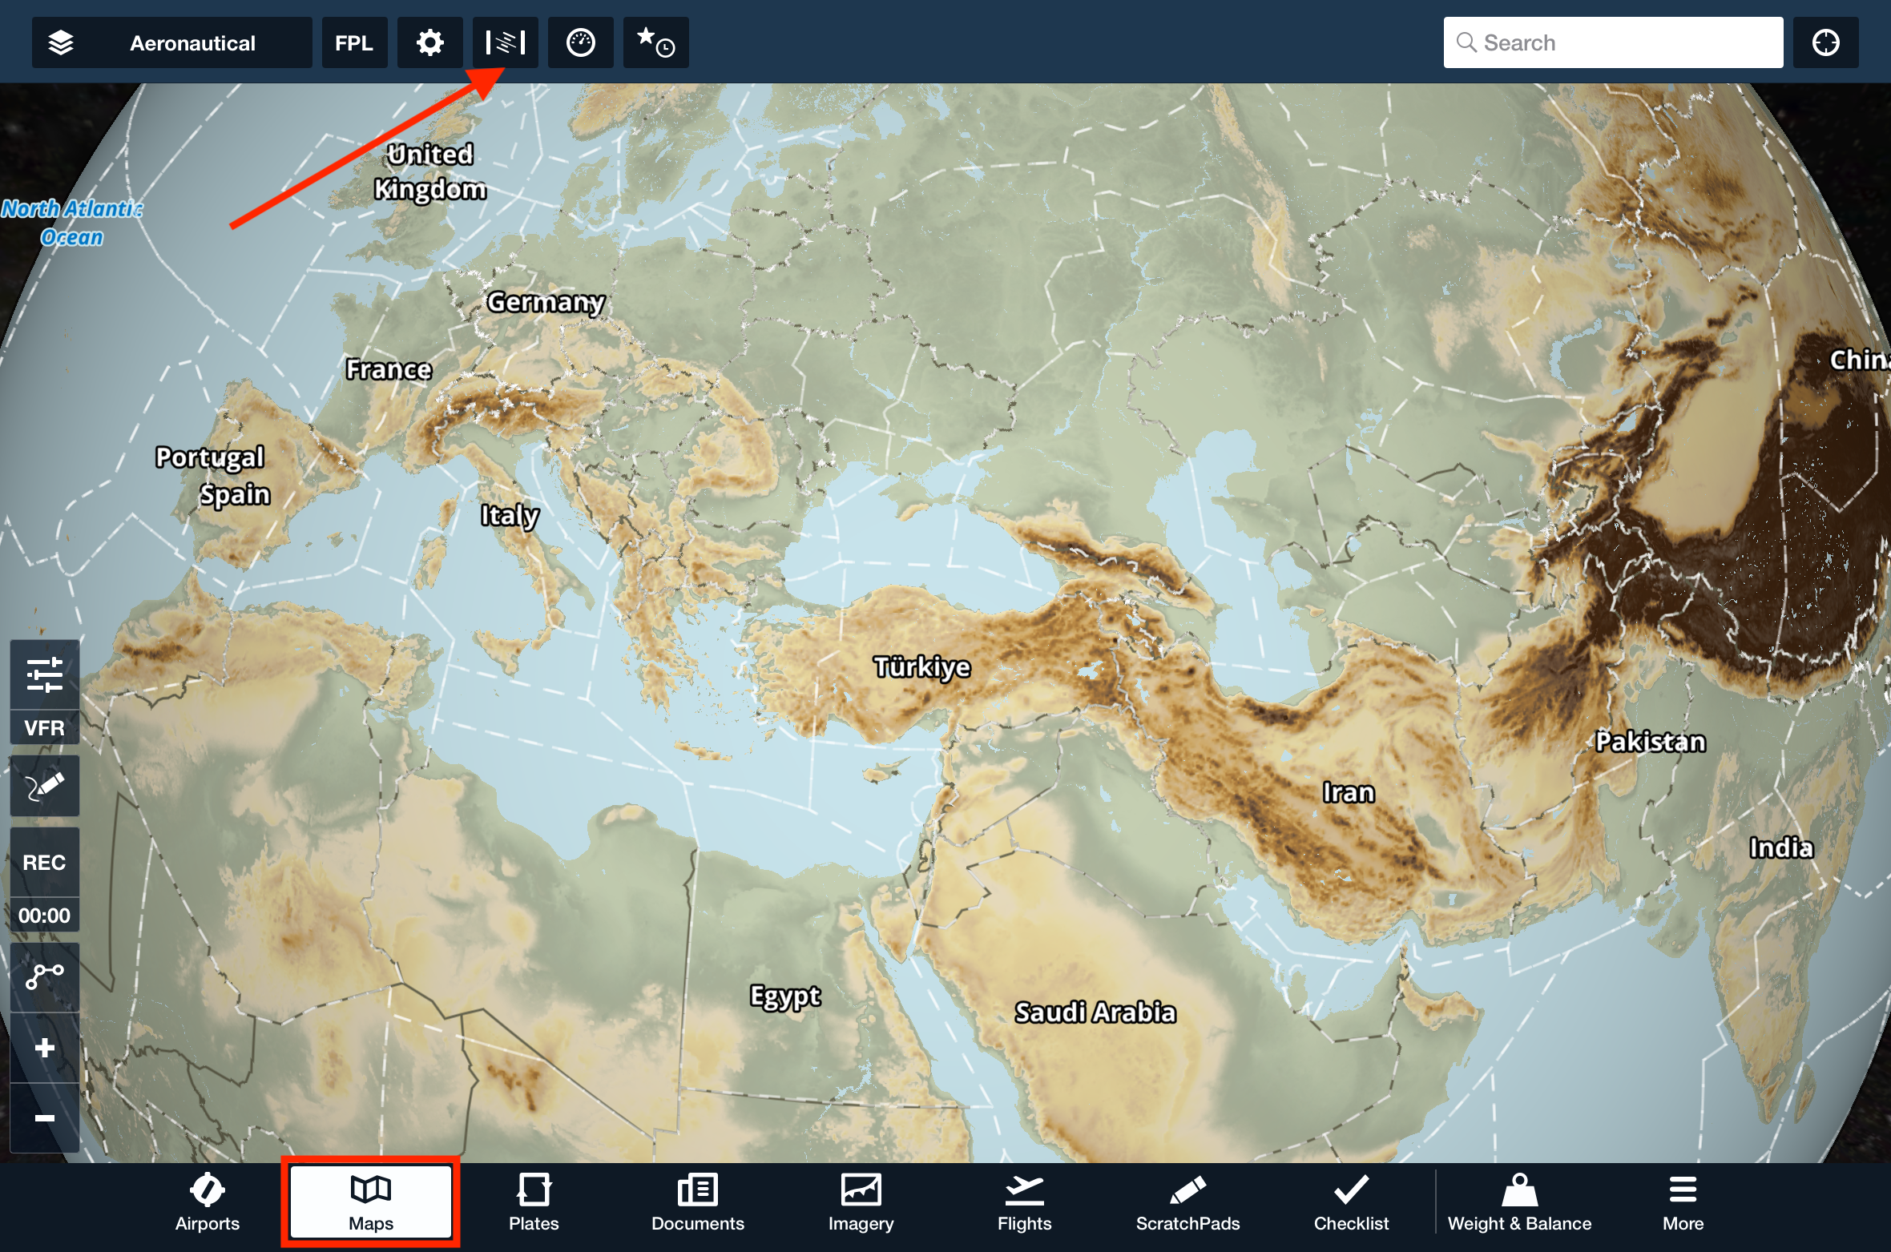
Task: Open the More menu
Action: click(1683, 1203)
